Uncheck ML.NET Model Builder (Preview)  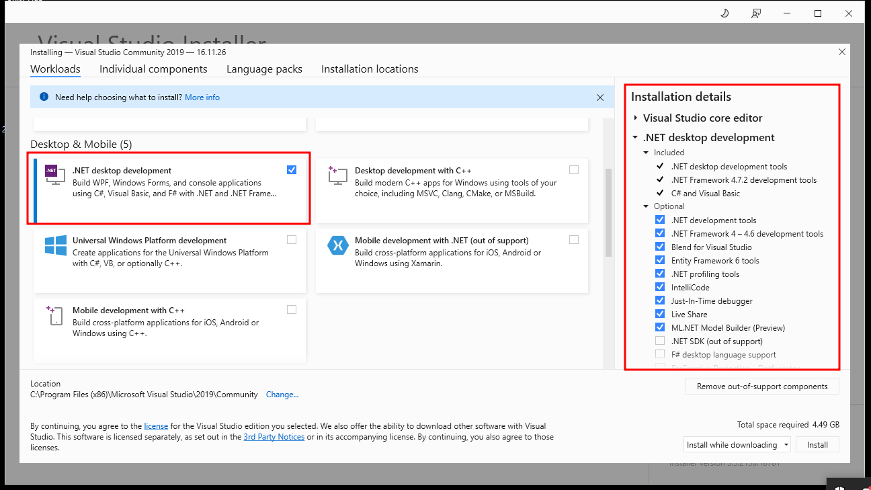(660, 327)
